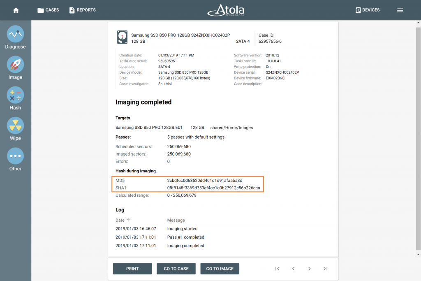Click the shared/Home/Images target path

[231, 128]
